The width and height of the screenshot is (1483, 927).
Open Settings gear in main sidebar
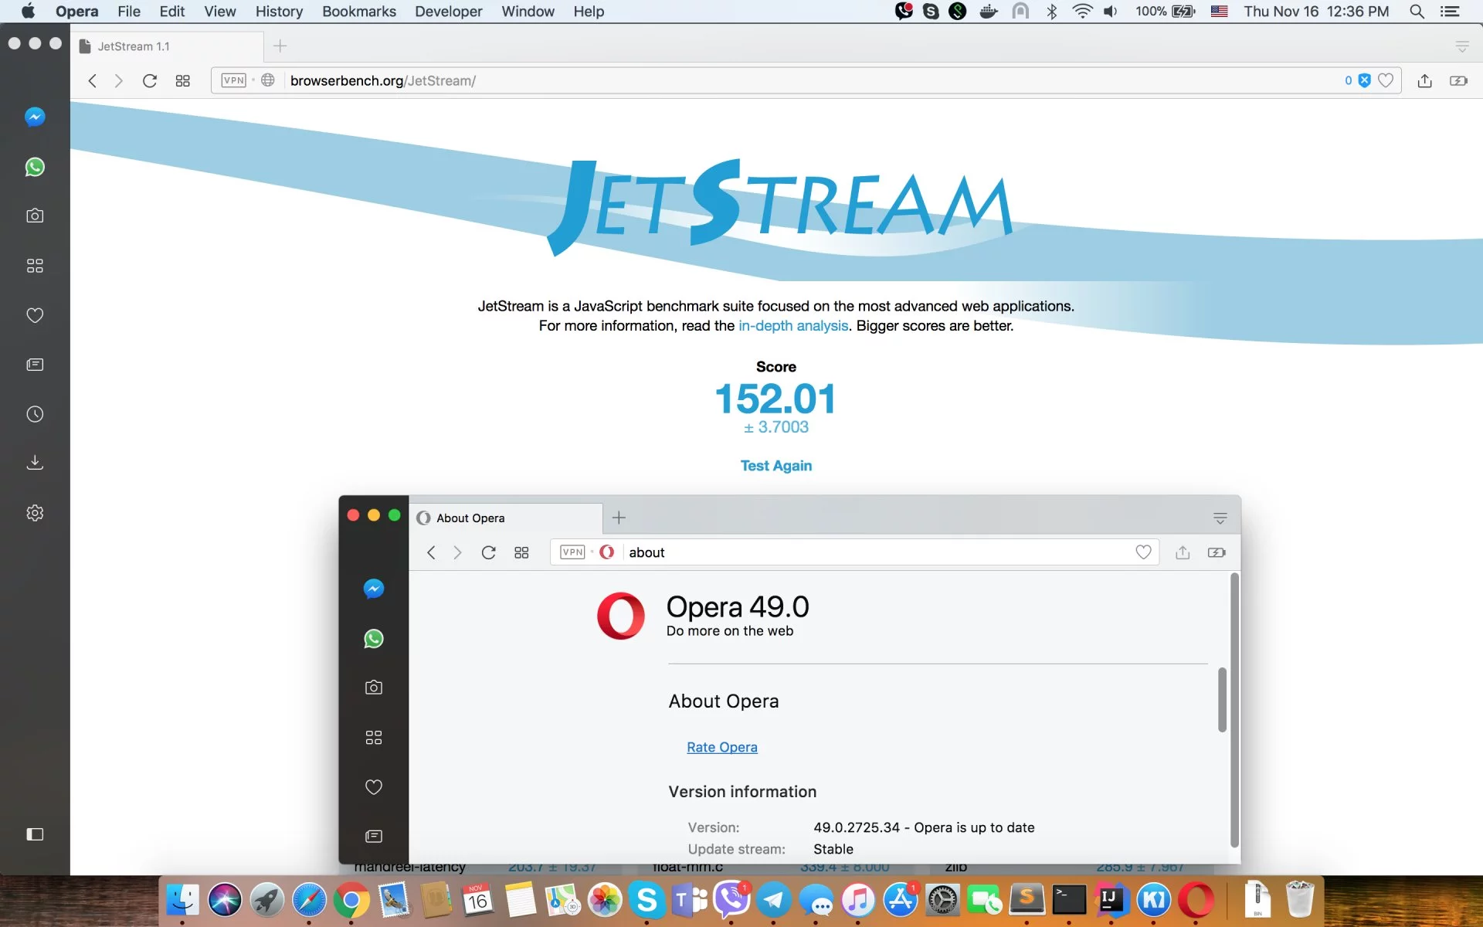click(x=35, y=513)
